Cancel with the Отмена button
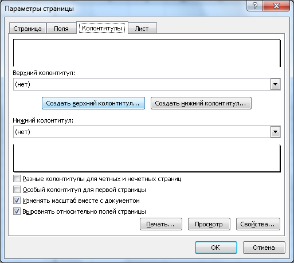294x263 pixels. pos(264,248)
